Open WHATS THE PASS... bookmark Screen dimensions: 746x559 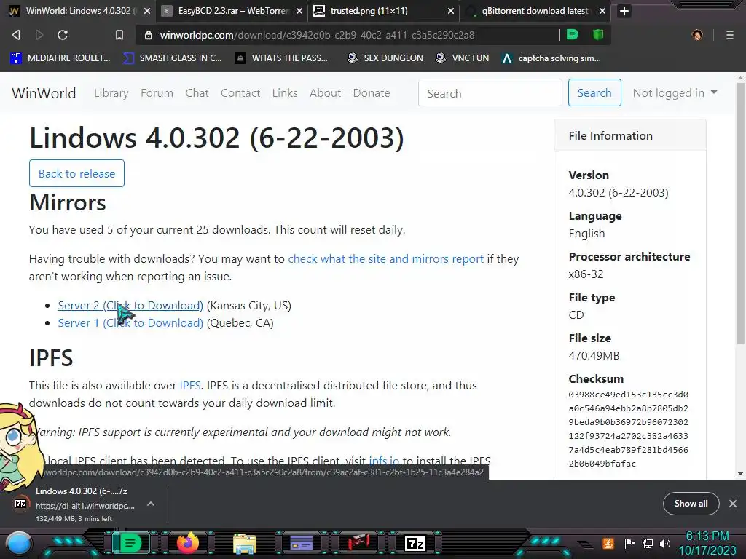(x=282, y=58)
